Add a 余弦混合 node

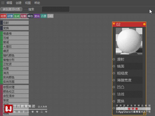tap(14, 96)
